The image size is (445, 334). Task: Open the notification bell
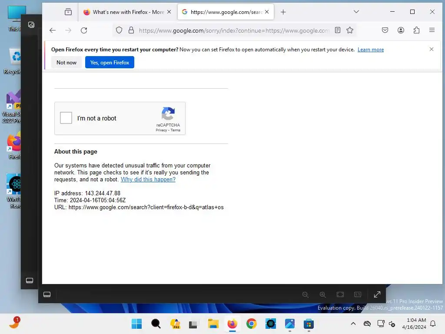[x=433, y=324]
